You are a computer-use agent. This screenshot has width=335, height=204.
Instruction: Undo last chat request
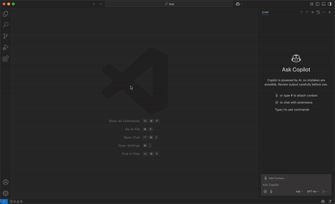pos(301,12)
